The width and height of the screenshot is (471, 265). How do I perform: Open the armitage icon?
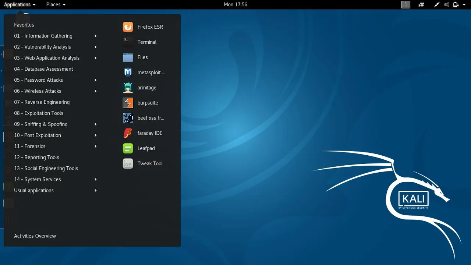128,88
